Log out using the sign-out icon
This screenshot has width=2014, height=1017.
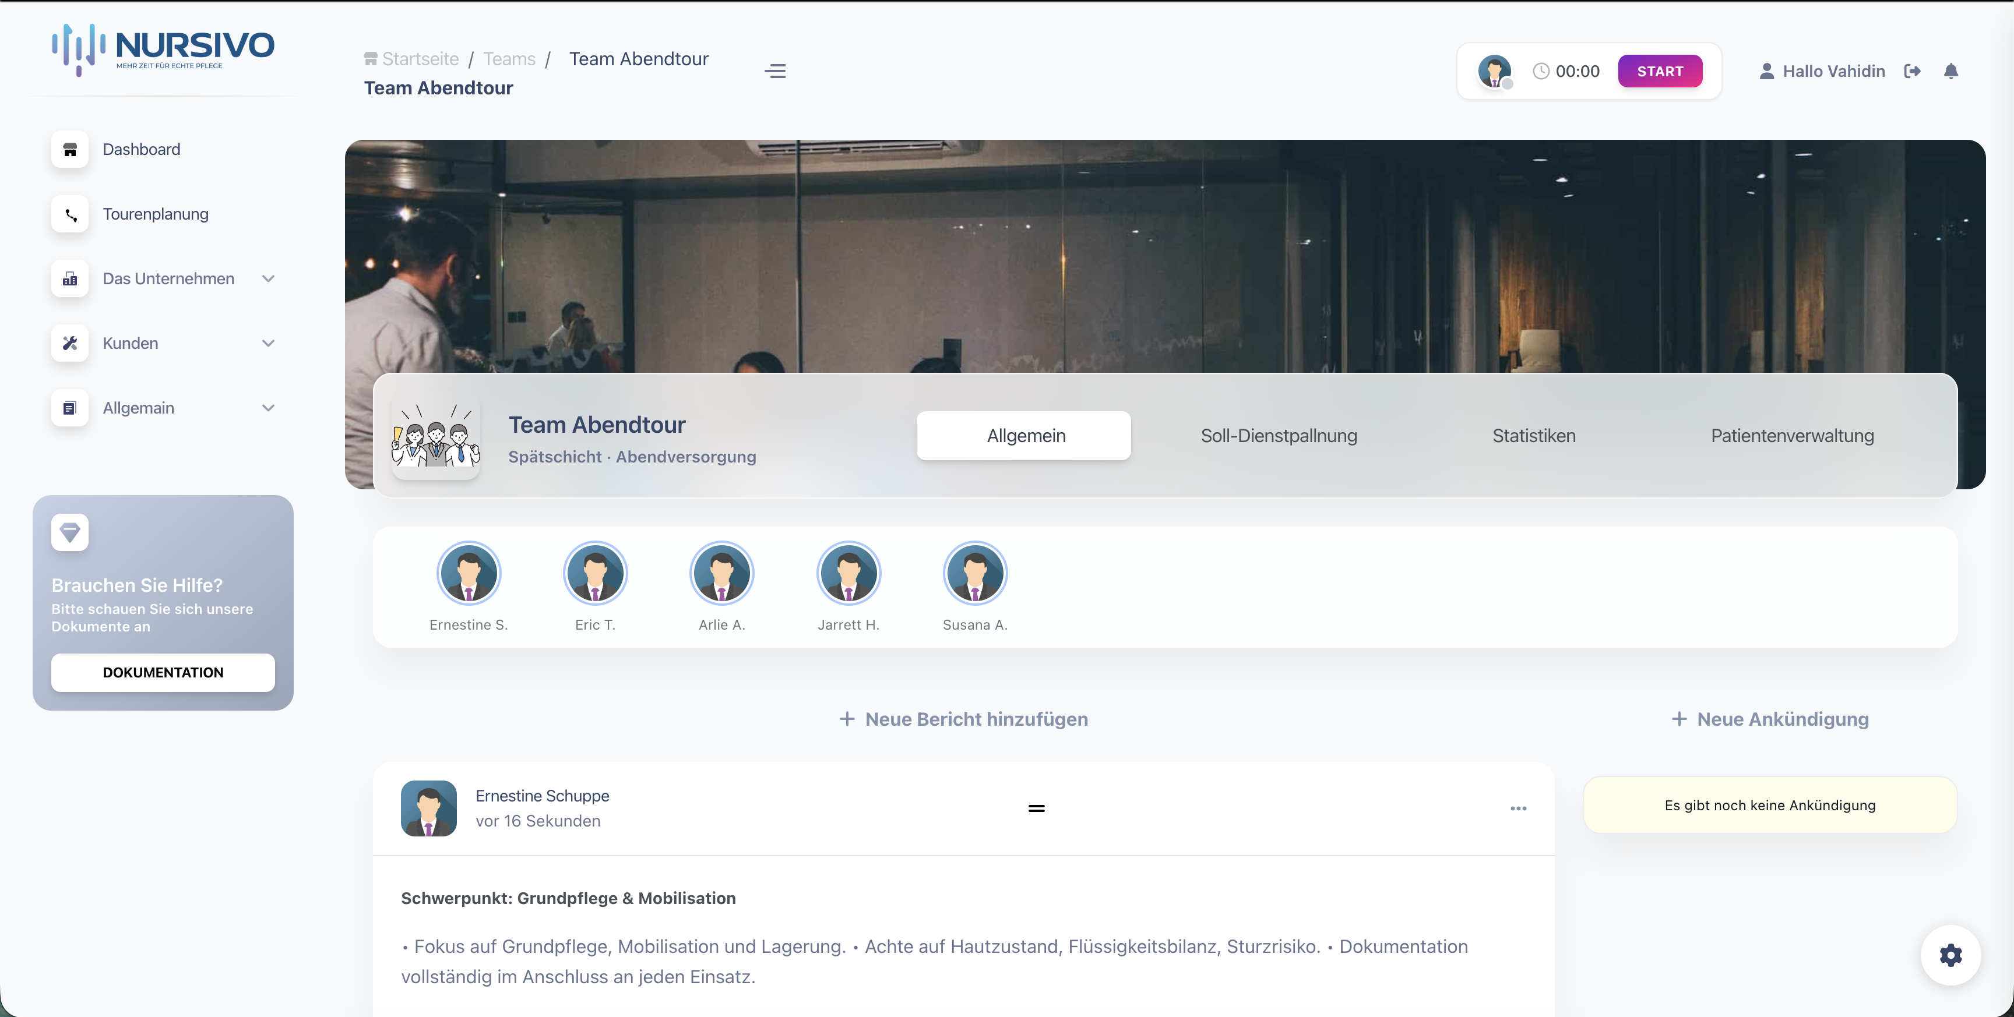(x=1914, y=70)
